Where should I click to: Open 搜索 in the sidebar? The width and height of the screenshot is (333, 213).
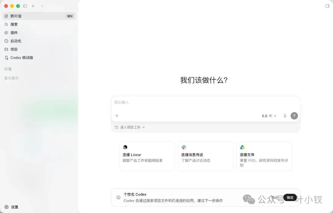point(39,24)
